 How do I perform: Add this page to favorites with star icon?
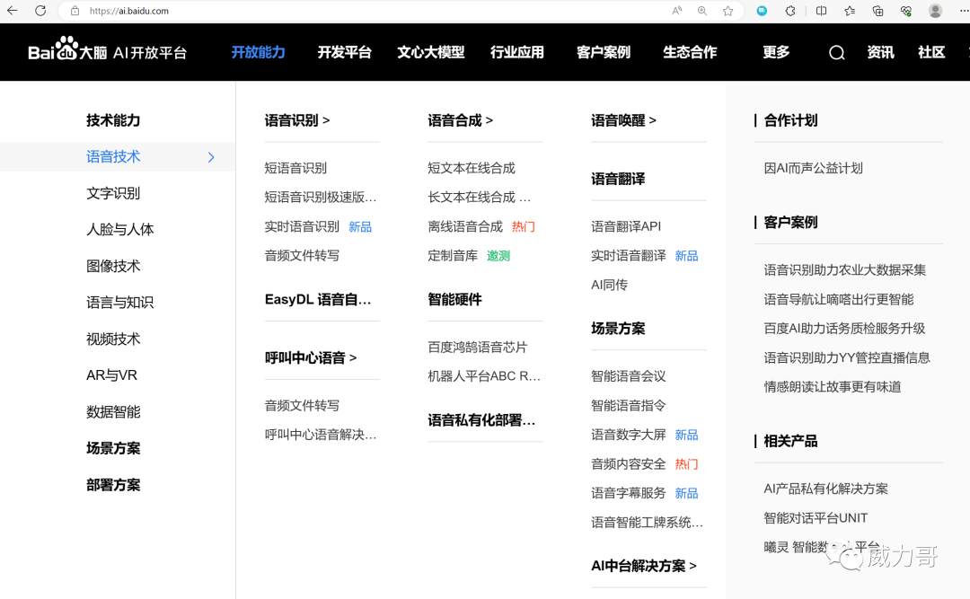point(728,11)
